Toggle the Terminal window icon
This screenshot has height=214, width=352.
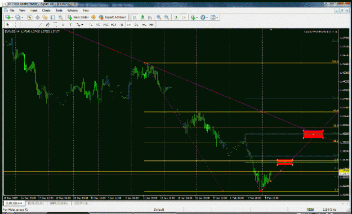click(53, 17)
